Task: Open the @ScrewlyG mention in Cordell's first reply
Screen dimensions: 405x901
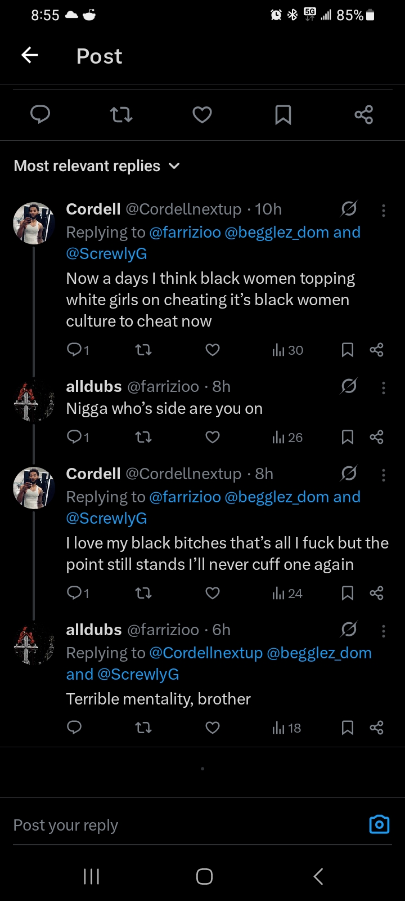Action: point(106,254)
